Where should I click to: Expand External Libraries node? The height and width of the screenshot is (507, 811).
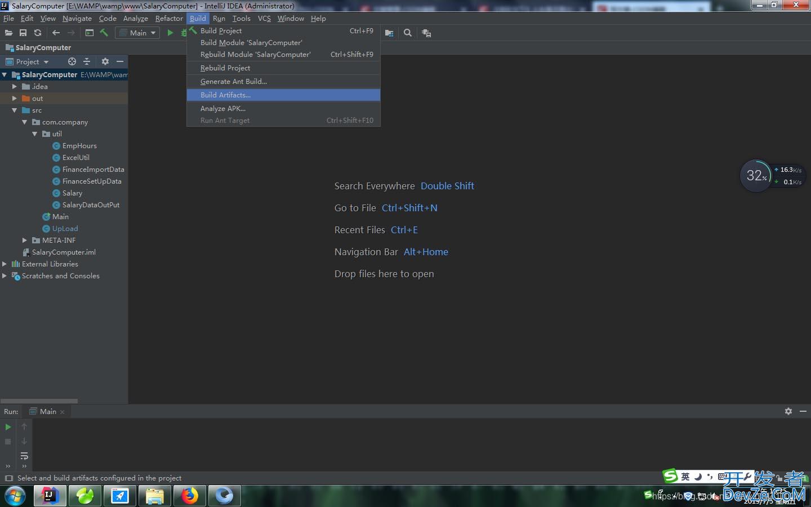(5, 264)
